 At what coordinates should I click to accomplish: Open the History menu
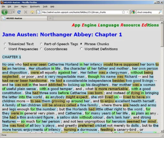[24, 6]
